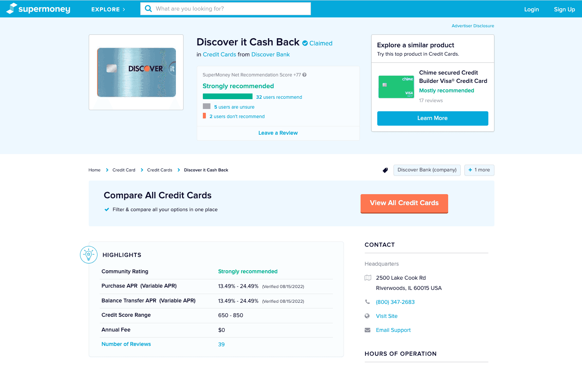Click the phone icon in Contact
The height and width of the screenshot is (369, 582).
click(367, 302)
